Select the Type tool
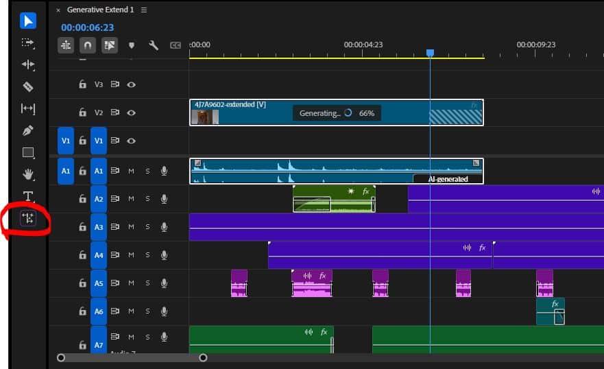Screen dimensions: 604x369 tap(27, 196)
